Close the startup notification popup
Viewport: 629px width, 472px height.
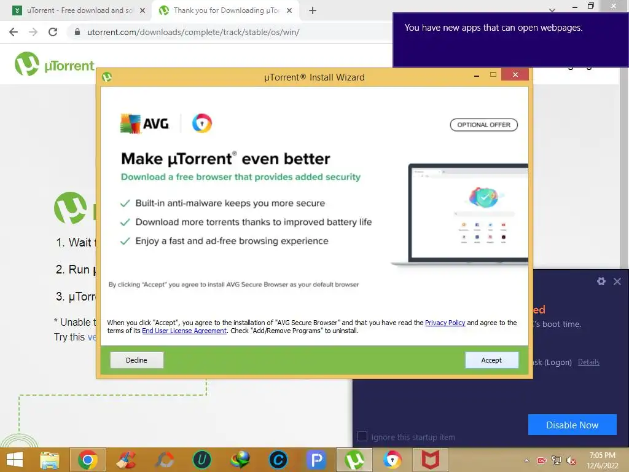[x=617, y=281]
